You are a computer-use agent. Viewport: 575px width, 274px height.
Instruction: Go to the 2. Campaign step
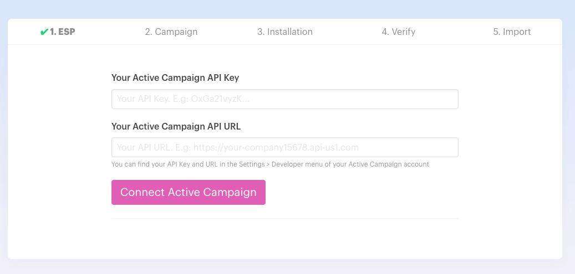pyautogui.click(x=171, y=32)
